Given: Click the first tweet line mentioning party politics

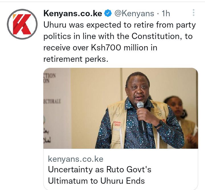Looking at the screenshot, I should 120,25.
